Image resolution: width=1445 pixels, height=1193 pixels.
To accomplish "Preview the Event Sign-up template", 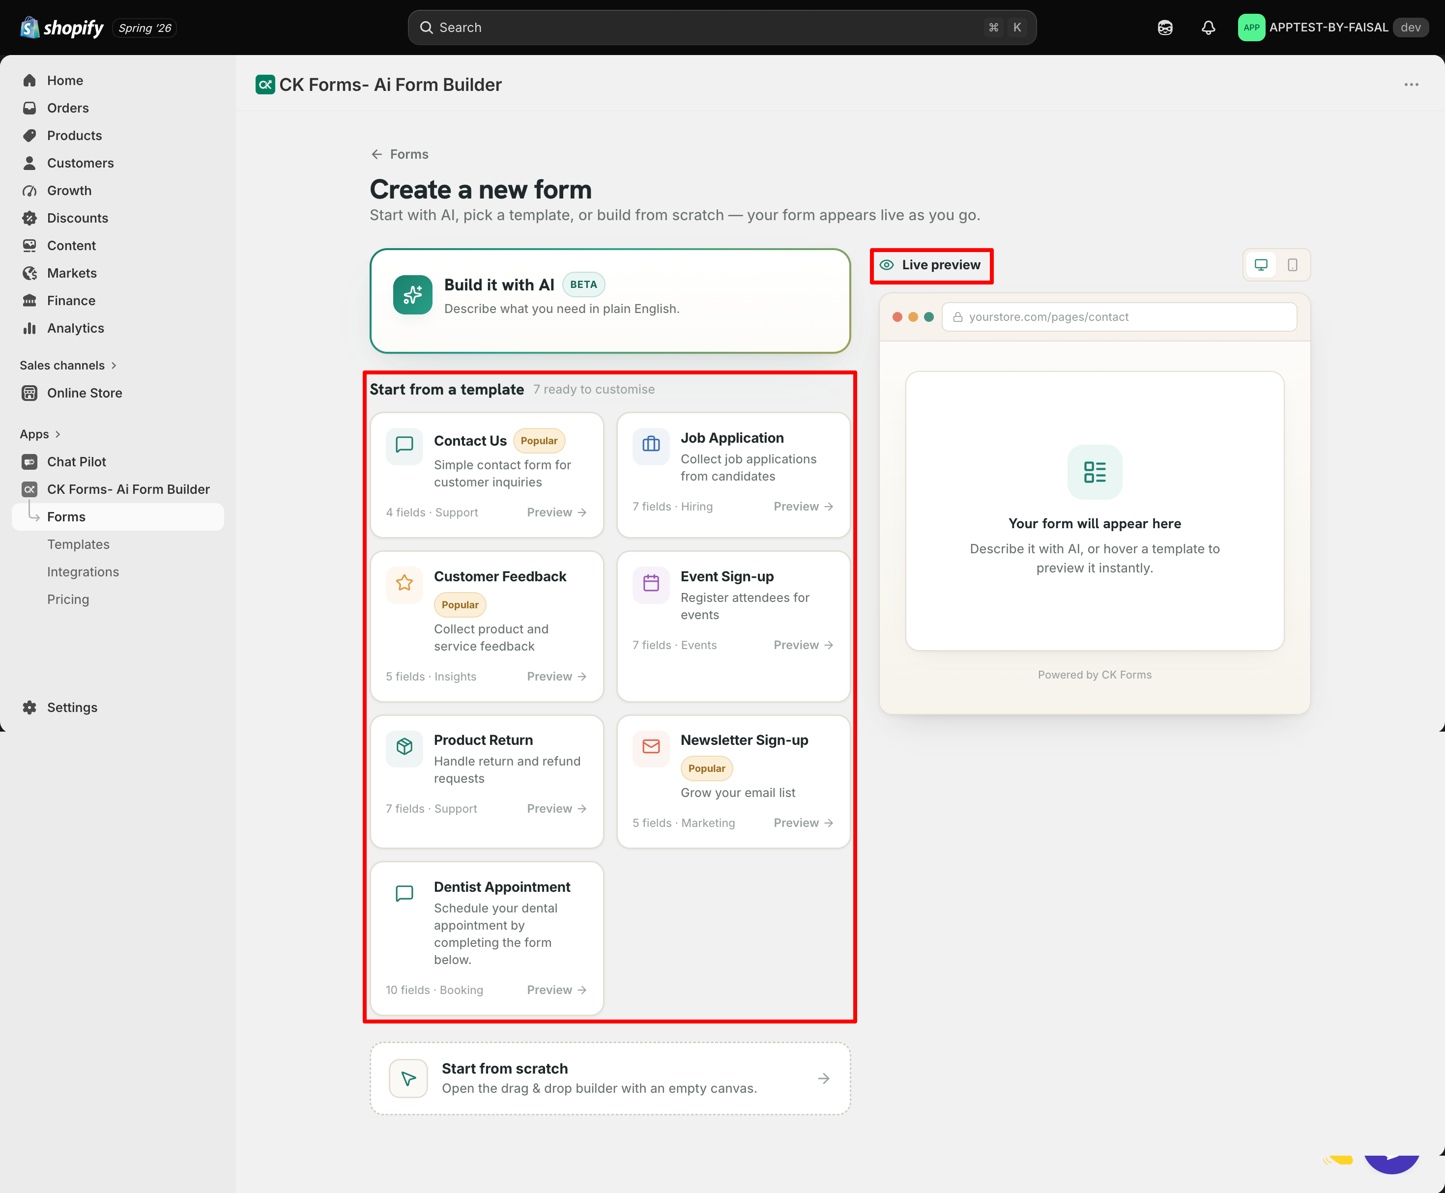I will [x=804, y=645].
